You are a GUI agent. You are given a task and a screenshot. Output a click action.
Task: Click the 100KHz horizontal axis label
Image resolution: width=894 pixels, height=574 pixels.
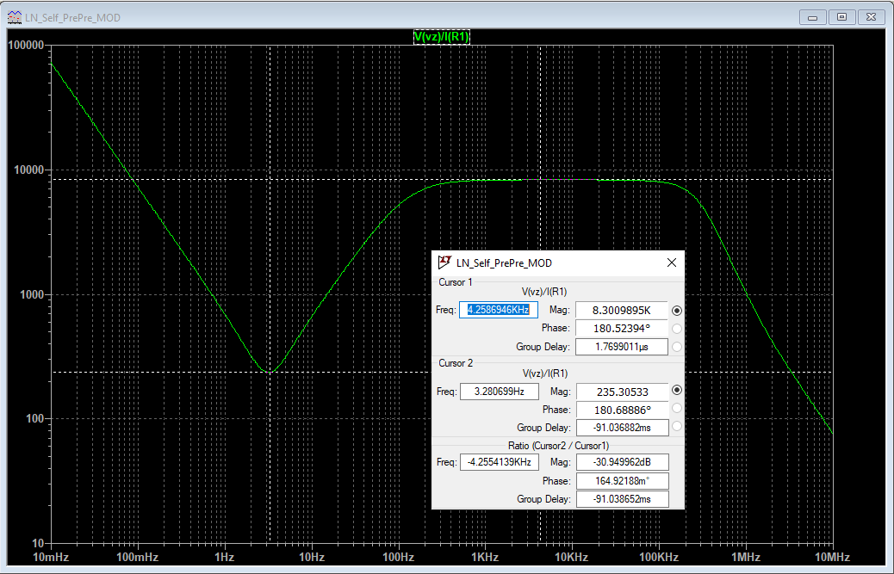click(x=659, y=557)
